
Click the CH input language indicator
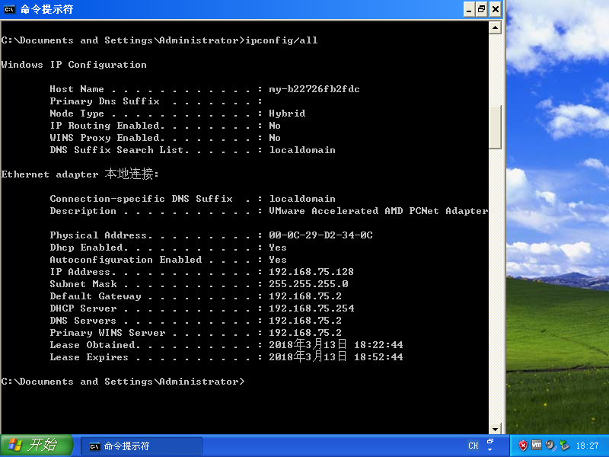(473, 446)
